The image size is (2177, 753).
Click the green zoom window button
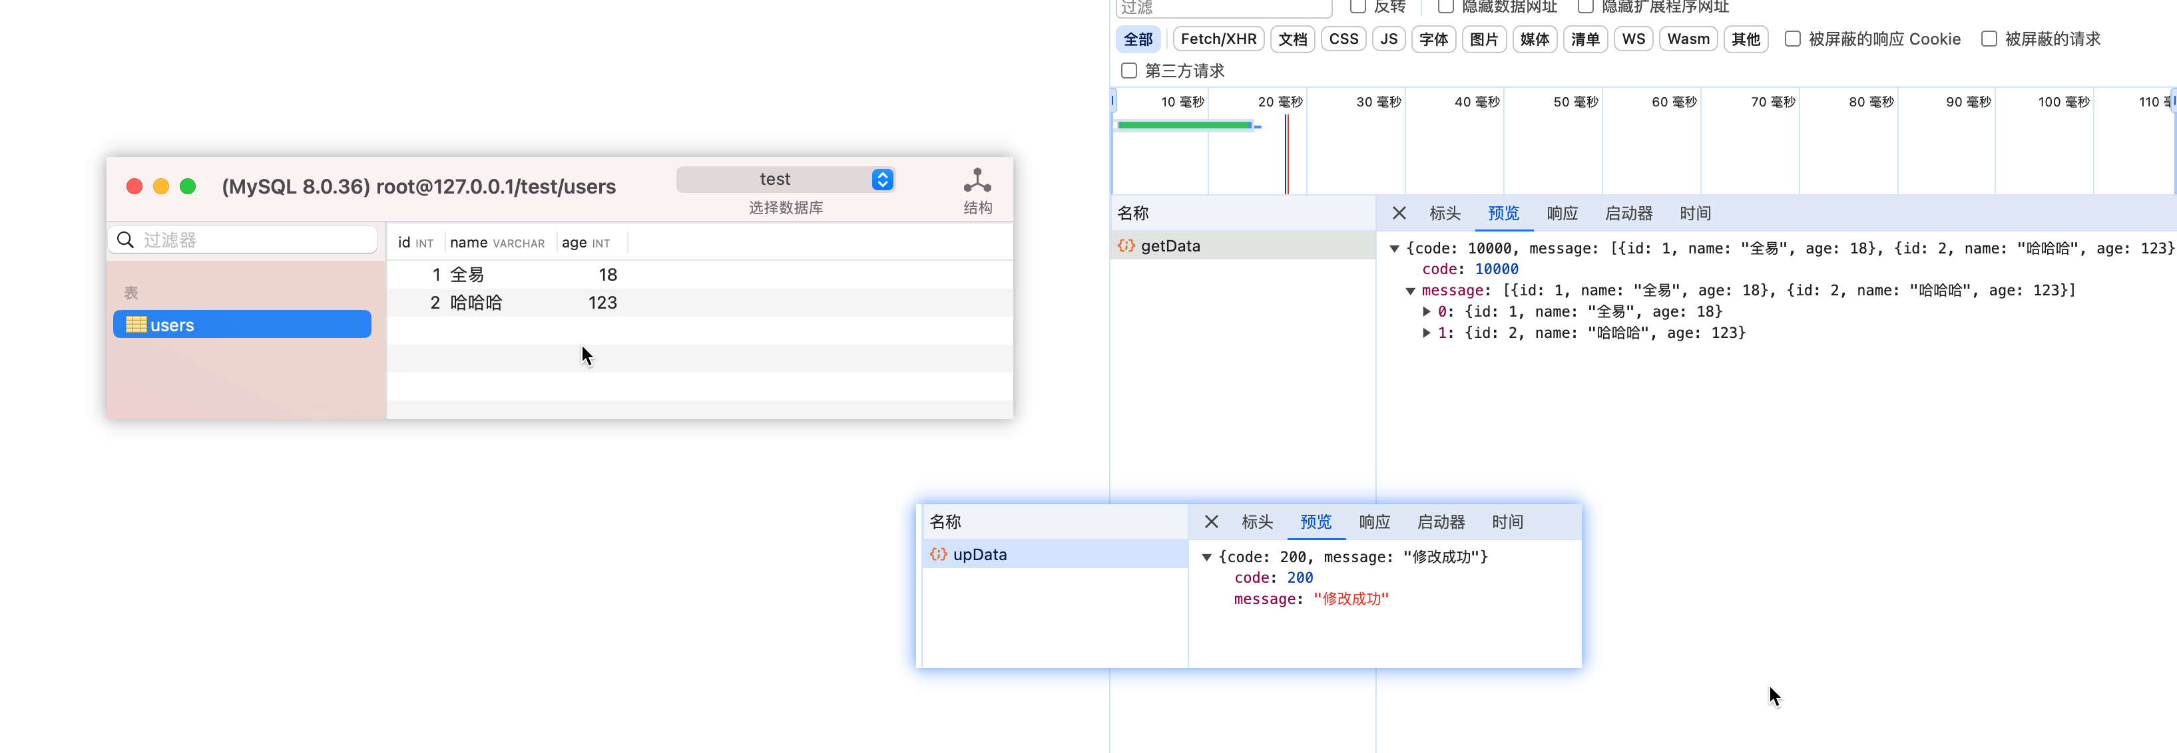point(188,186)
